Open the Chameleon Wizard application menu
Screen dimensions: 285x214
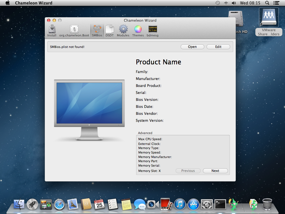pos(33,3)
